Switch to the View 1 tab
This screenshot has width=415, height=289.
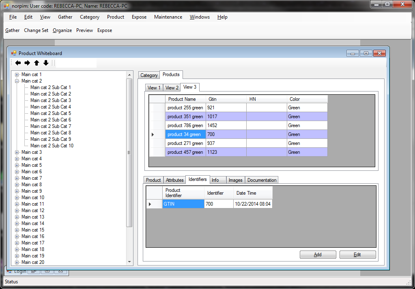click(x=154, y=88)
